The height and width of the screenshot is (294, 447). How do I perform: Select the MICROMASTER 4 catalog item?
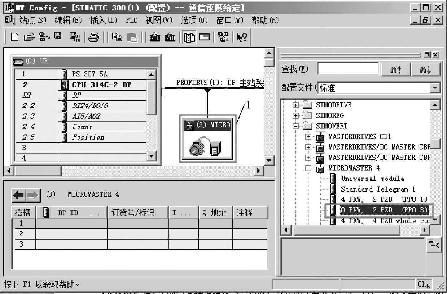coord(354,168)
